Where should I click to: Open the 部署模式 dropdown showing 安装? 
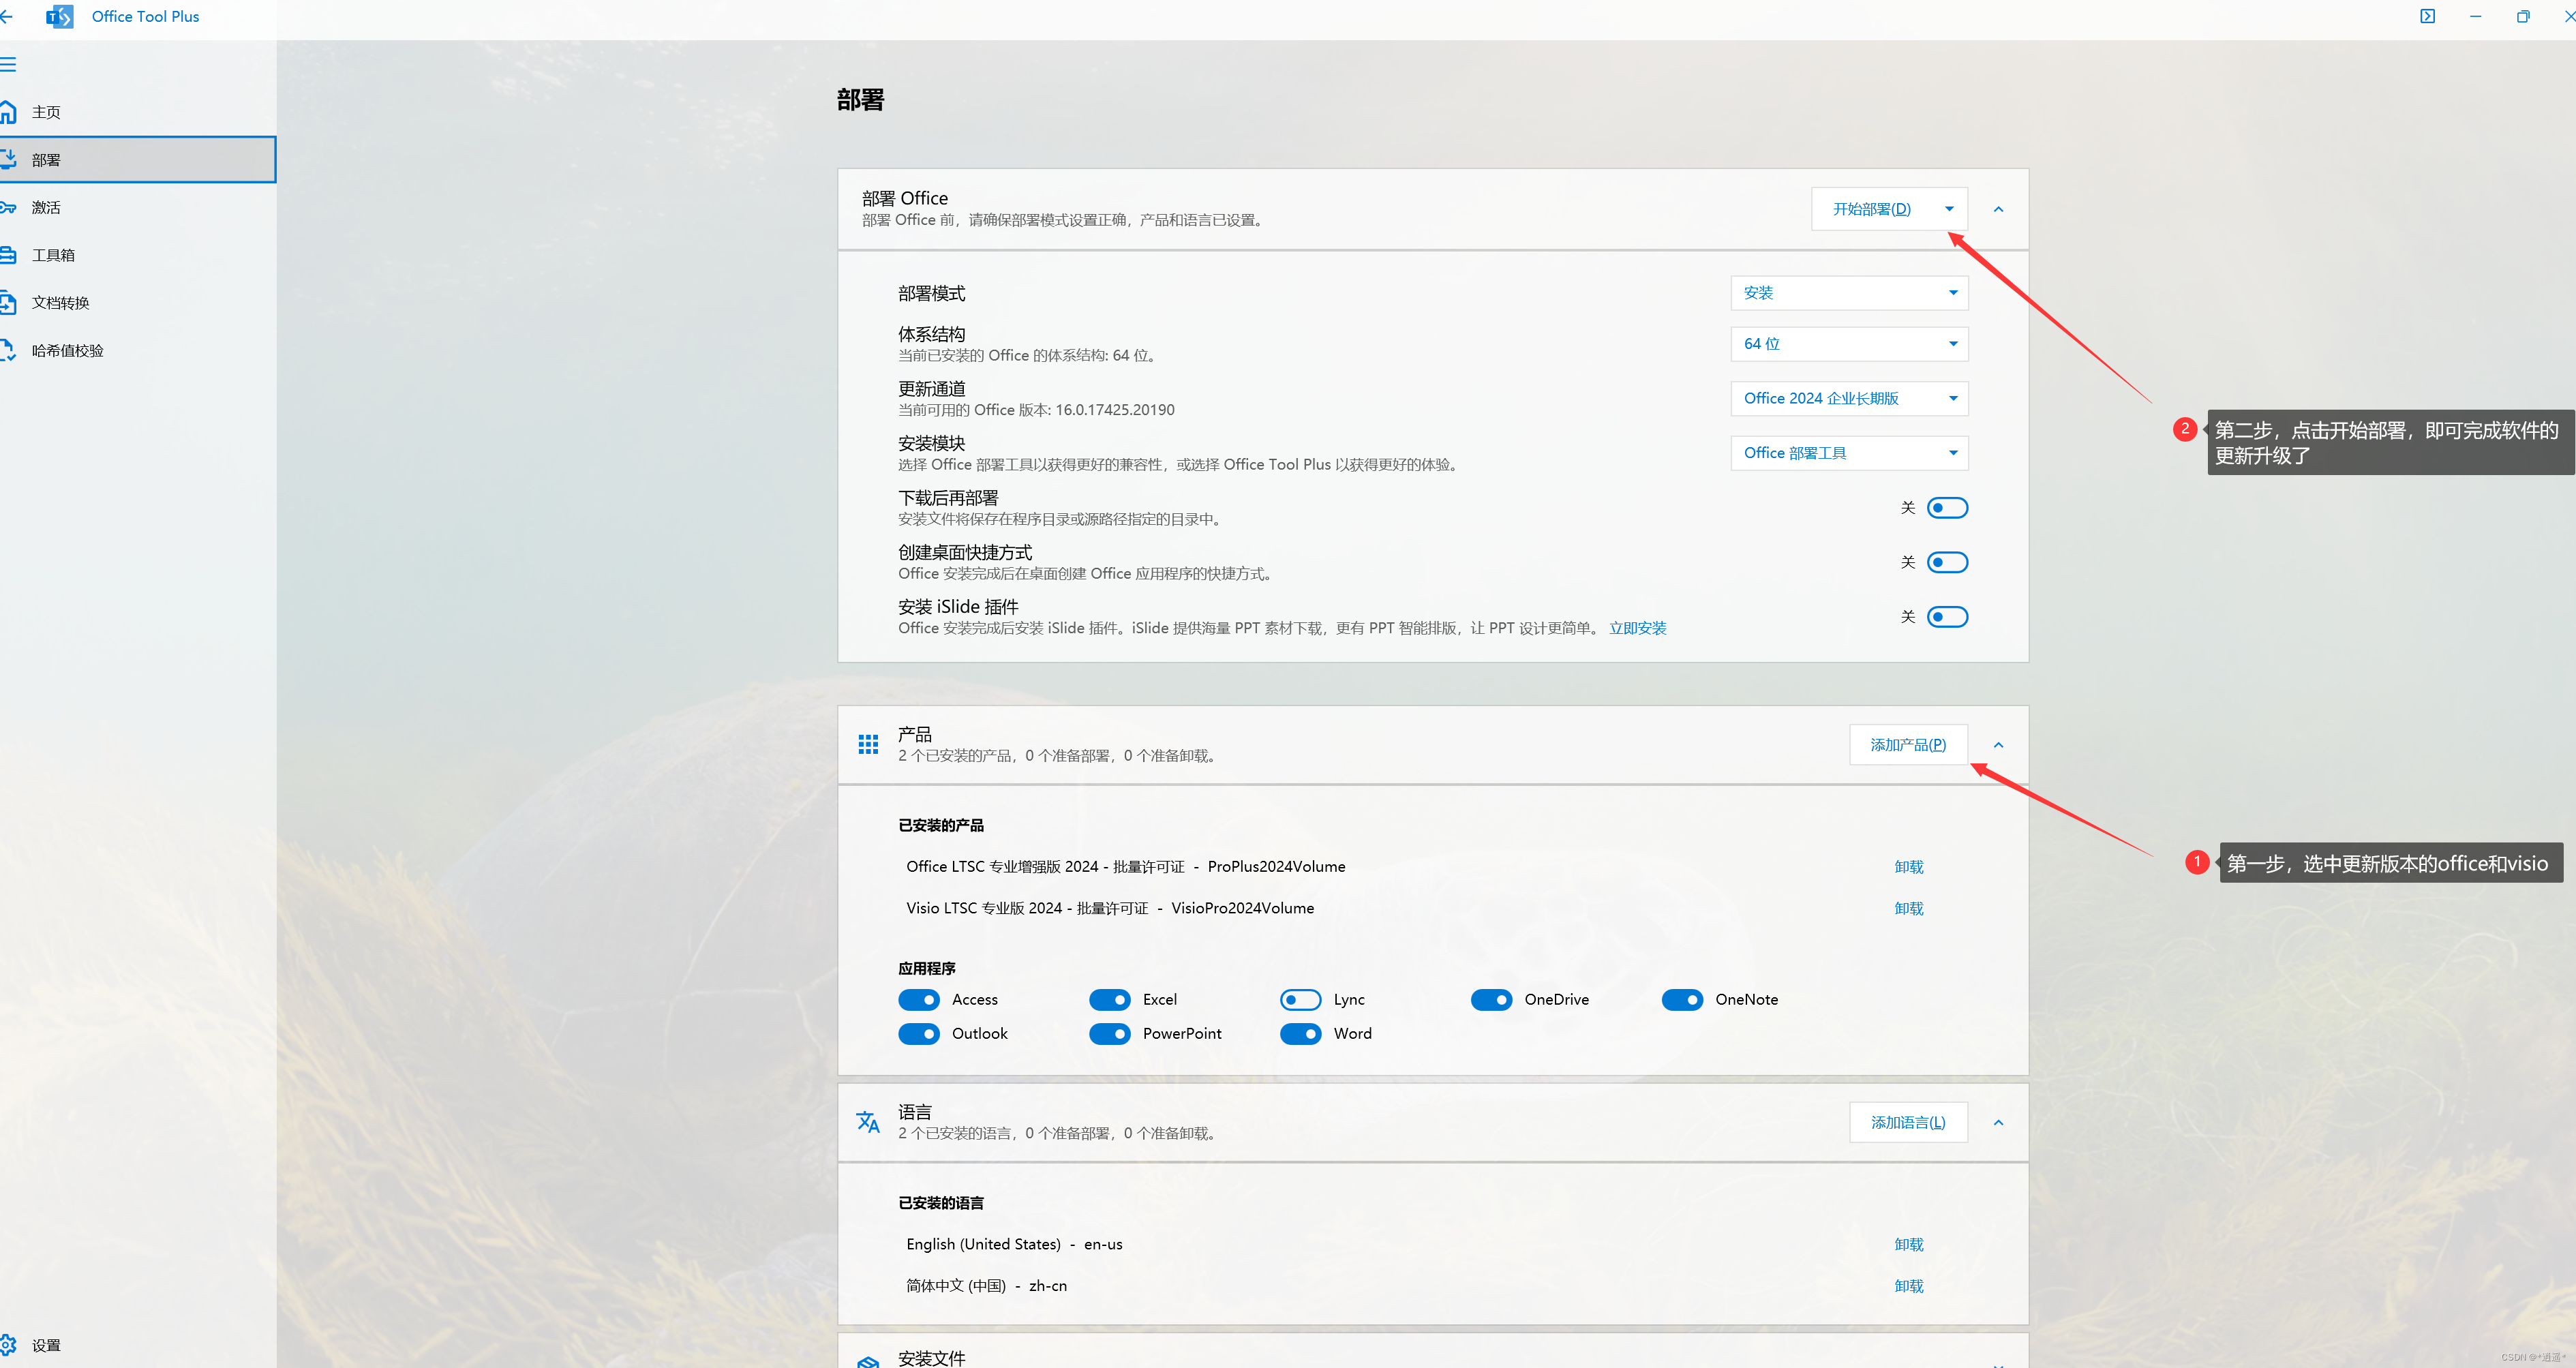1849,293
